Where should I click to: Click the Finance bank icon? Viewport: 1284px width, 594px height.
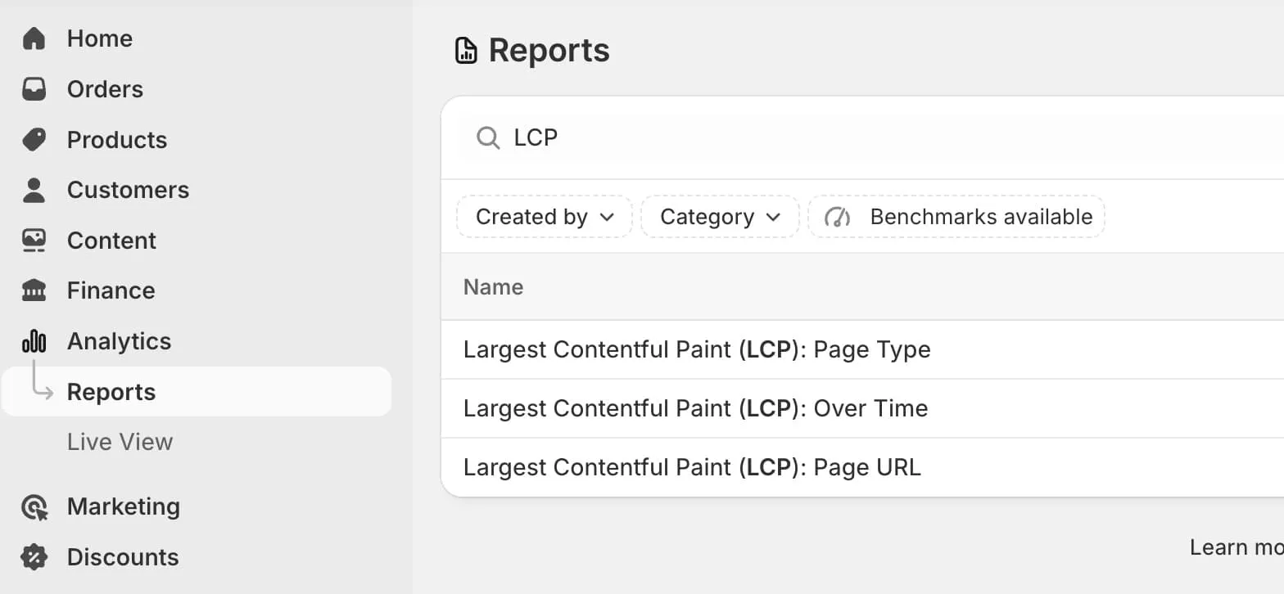point(34,290)
